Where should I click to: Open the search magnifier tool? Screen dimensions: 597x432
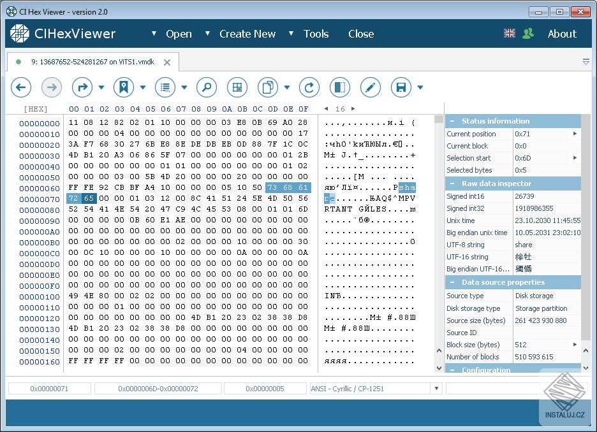(206, 87)
